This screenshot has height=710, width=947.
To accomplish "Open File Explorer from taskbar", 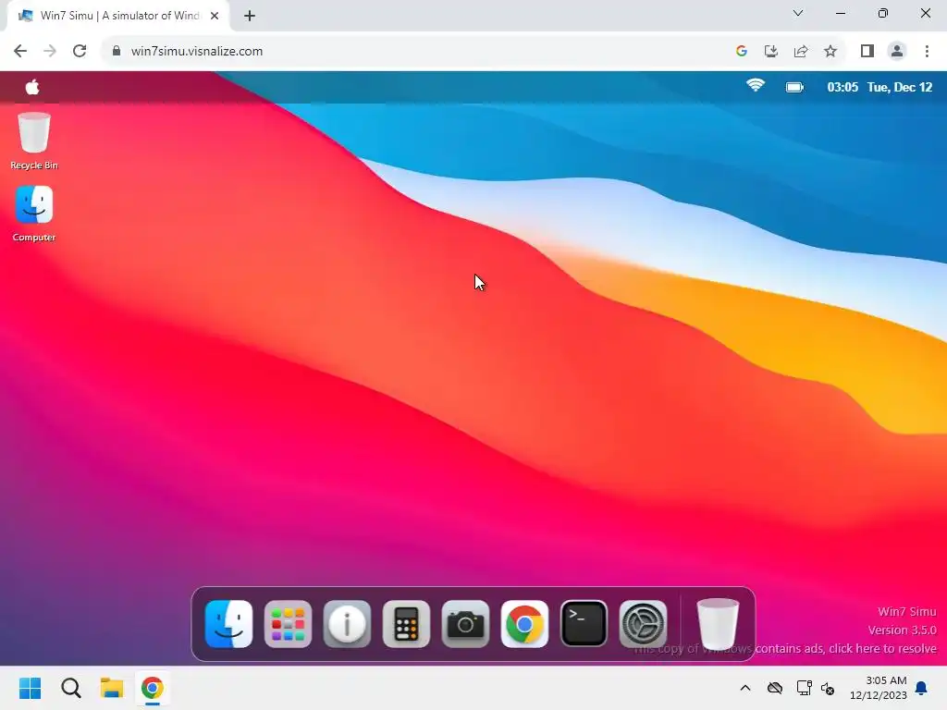I will [x=112, y=688].
